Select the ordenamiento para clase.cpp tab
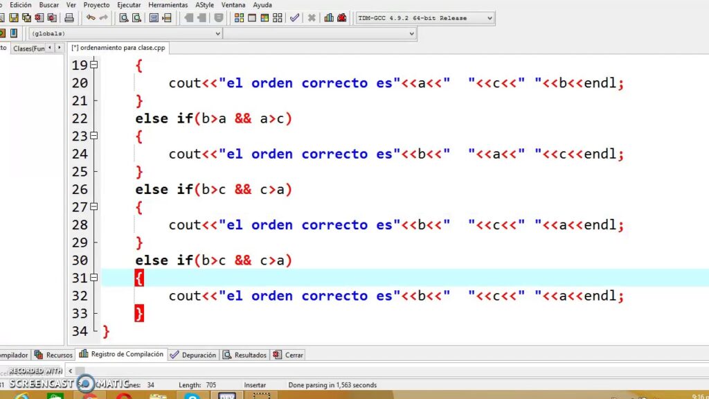Image resolution: width=709 pixels, height=399 pixels. [118, 48]
